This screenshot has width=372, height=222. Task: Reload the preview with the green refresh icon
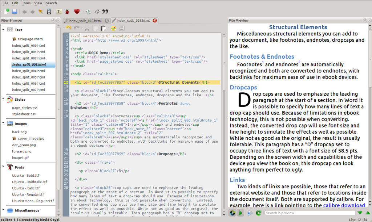point(258,213)
